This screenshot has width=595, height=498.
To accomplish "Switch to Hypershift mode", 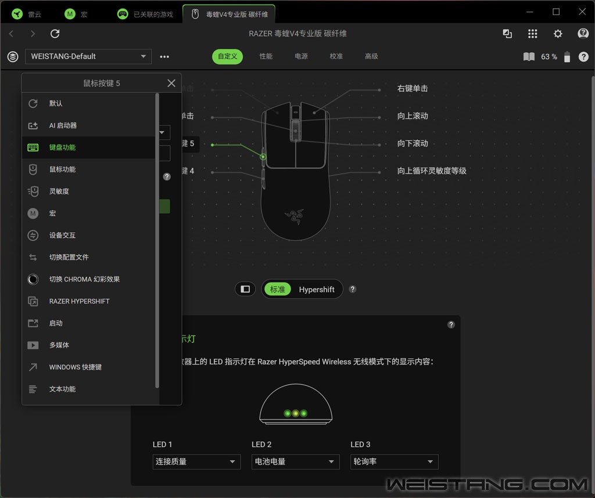I will pyautogui.click(x=317, y=289).
